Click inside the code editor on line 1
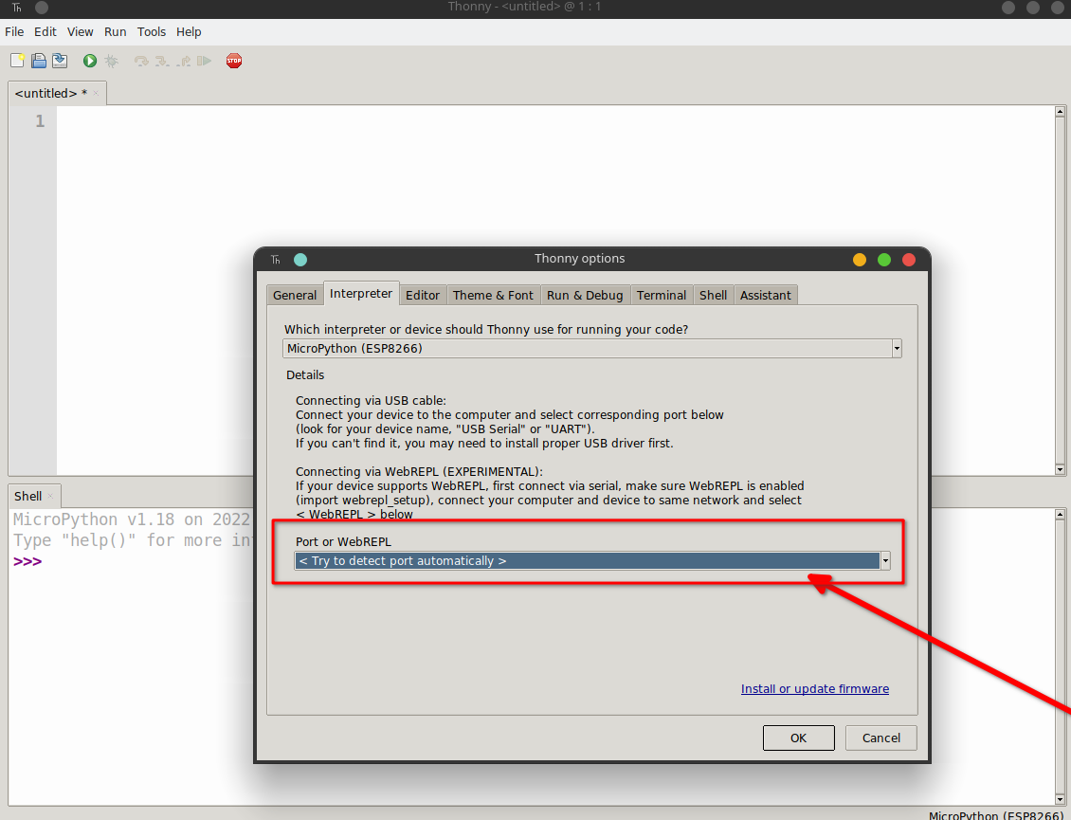Screen dimensions: 1071x820 (555, 121)
